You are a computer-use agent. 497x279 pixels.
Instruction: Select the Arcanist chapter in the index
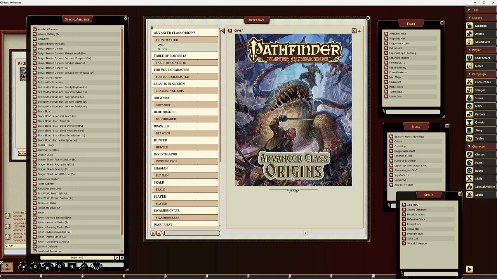tap(185, 98)
